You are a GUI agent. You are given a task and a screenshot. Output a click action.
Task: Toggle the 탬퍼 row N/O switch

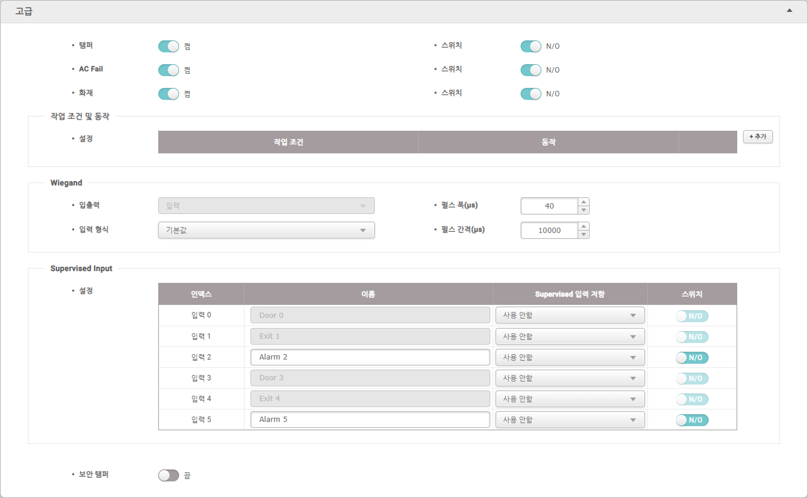pos(531,46)
